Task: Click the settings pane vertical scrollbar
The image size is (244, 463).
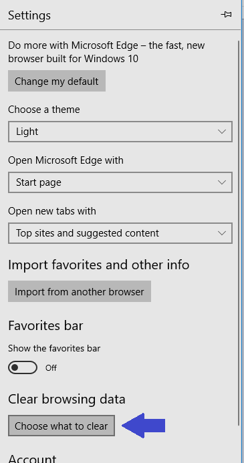Action: coord(239,233)
